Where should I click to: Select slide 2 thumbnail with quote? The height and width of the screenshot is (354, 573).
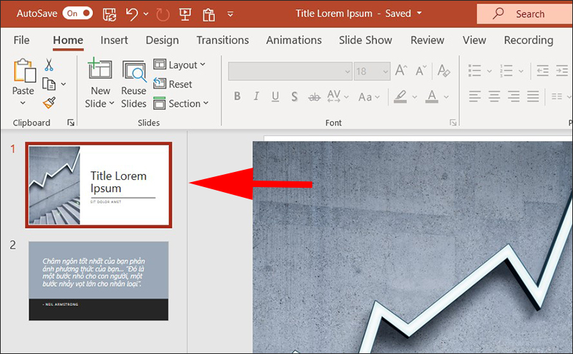98,280
